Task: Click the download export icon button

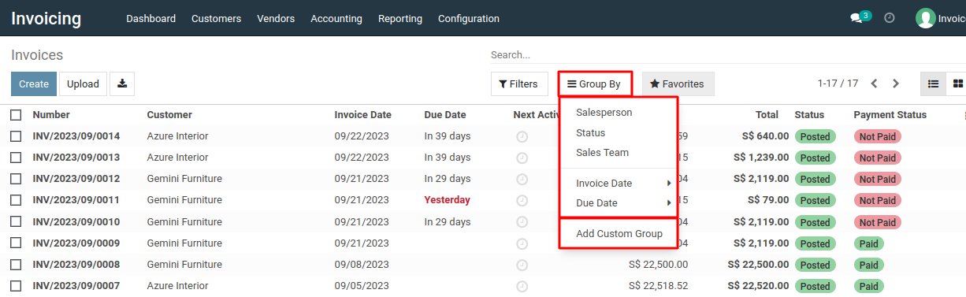Action: point(122,84)
